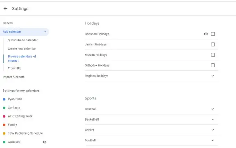The width and height of the screenshot is (236, 148).
Task: Click the orange Family calendar dot
Action: pyautogui.click(x=4, y=125)
